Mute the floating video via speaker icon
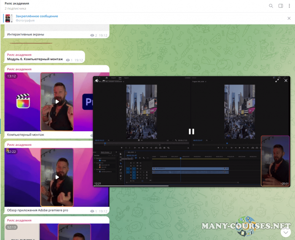Image resolution: width=295 pixels, height=240 pixels. coord(97,80)
